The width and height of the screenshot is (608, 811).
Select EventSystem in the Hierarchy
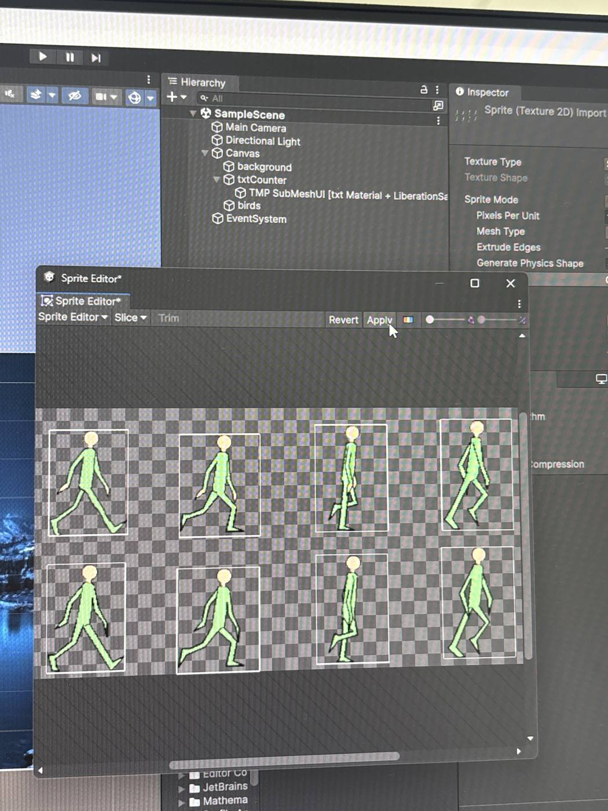[x=256, y=219]
